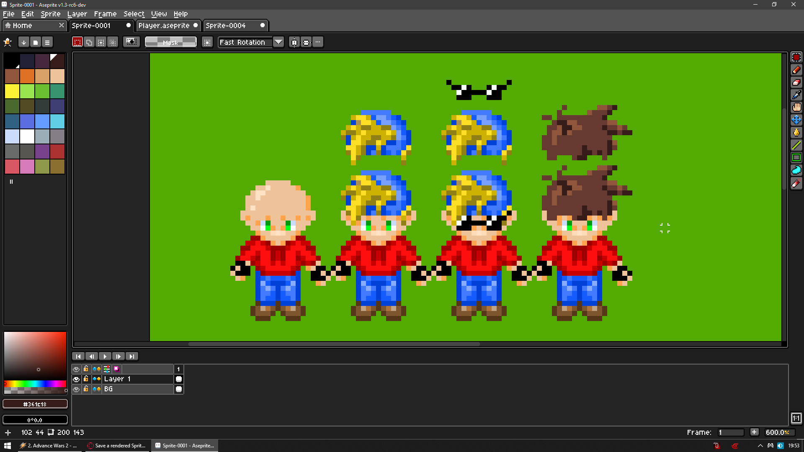Select the Move tool

(796, 120)
